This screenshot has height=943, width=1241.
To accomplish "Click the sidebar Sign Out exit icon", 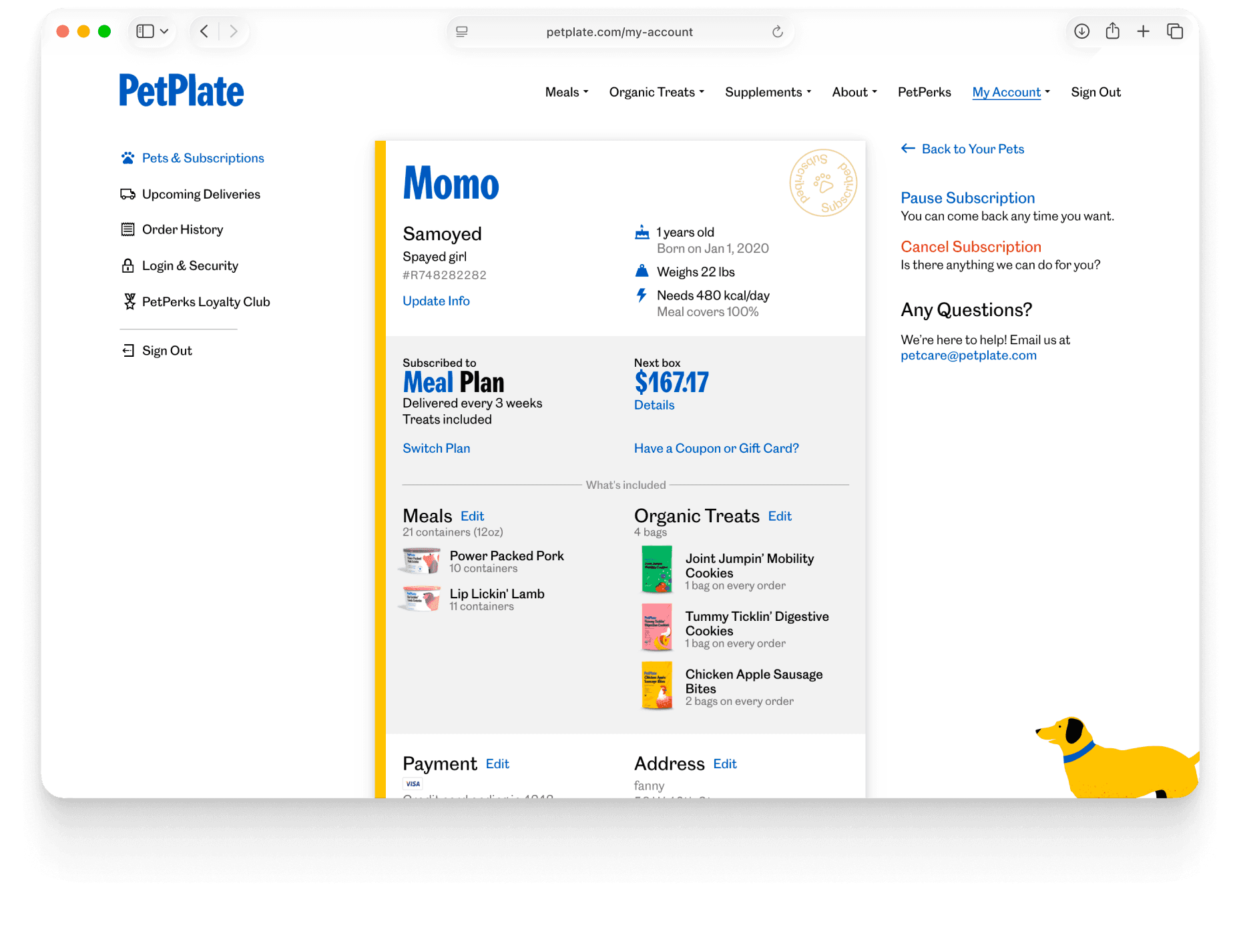I will pos(128,351).
